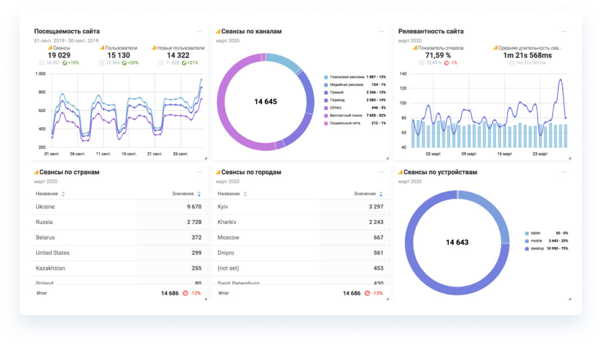The height and width of the screenshot is (345, 602).
Task: Click the Kazakhstan row
Action: click(x=119, y=268)
